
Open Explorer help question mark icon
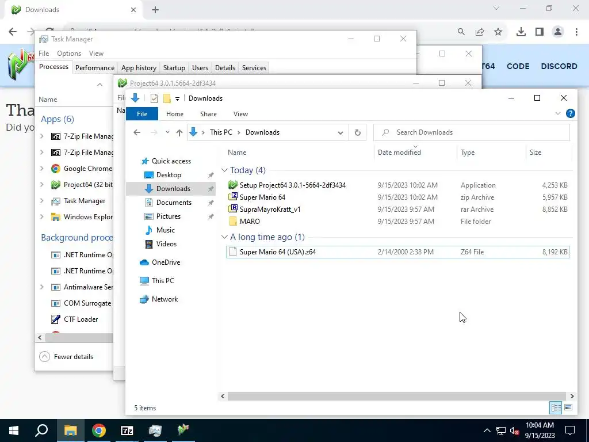[x=570, y=113]
